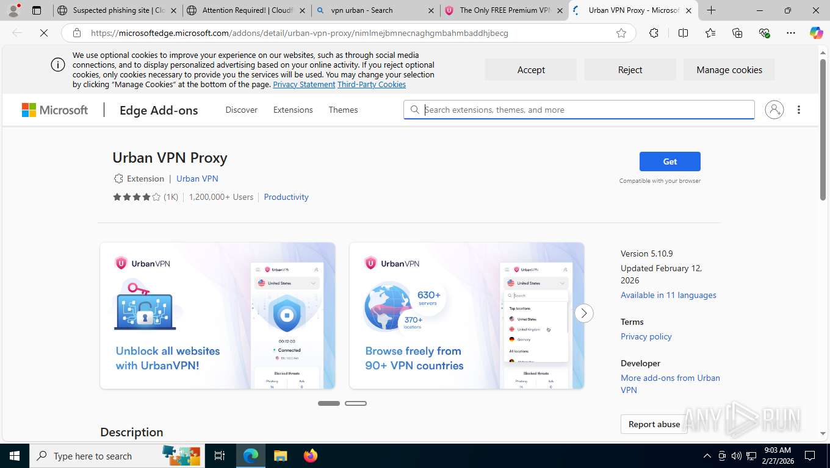Open the Favorites list icon
Image resolution: width=830 pixels, height=468 pixels.
(710, 33)
